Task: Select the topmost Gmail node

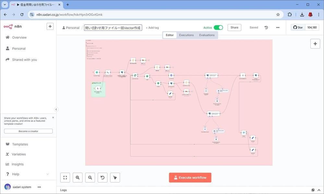Action: (143, 60)
